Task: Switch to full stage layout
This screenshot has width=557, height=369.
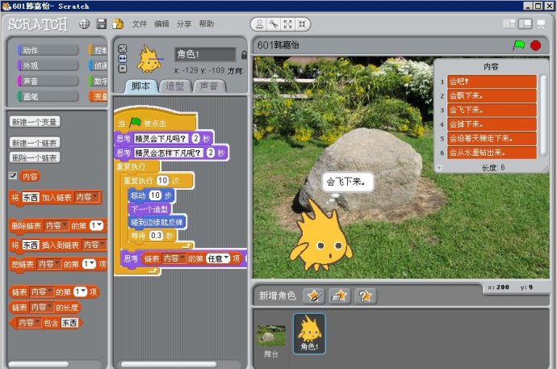Action: coord(525,24)
